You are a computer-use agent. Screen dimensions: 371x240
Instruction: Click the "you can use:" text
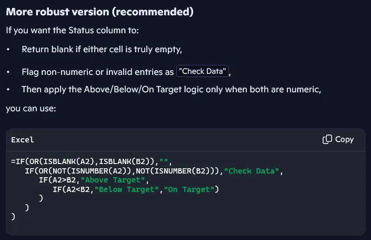(x=31, y=108)
